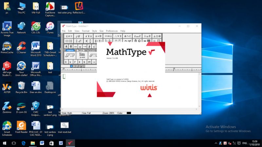The image size is (262, 147).
Task: Open the Size menu in MathType
Action: pyautogui.click(x=102, y=31)
